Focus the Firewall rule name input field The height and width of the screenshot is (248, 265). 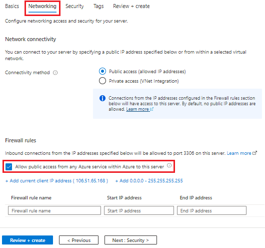click(x=54, y=210)
